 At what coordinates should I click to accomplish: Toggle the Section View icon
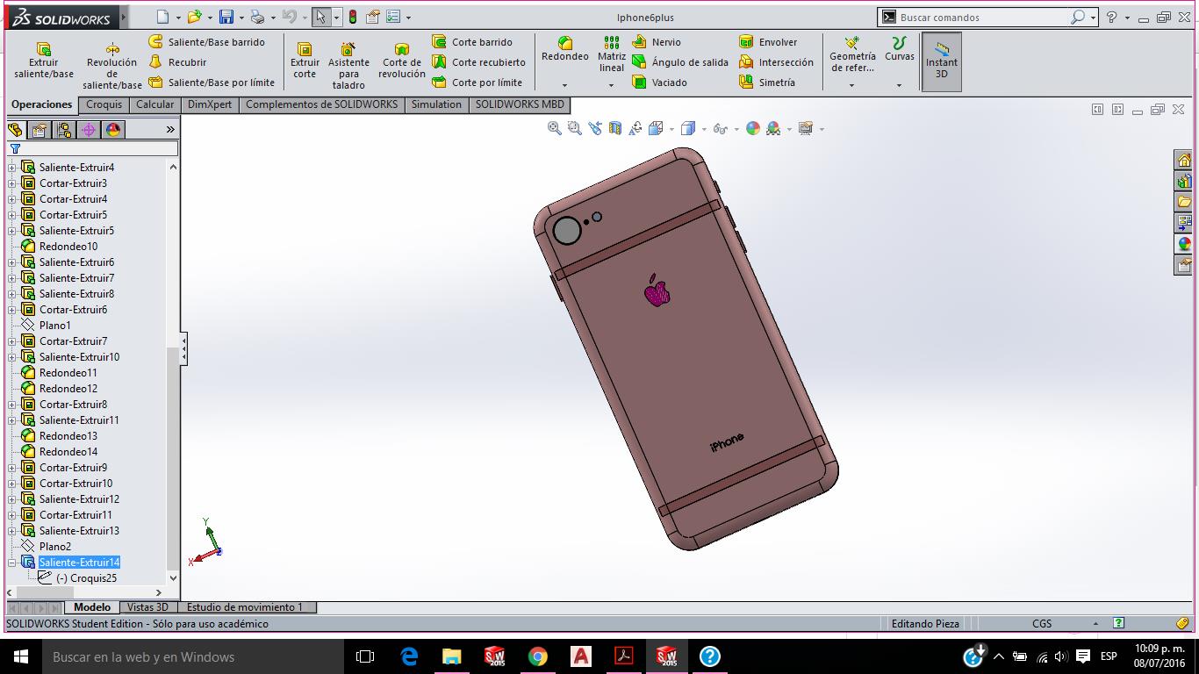(x=615, y=128)
